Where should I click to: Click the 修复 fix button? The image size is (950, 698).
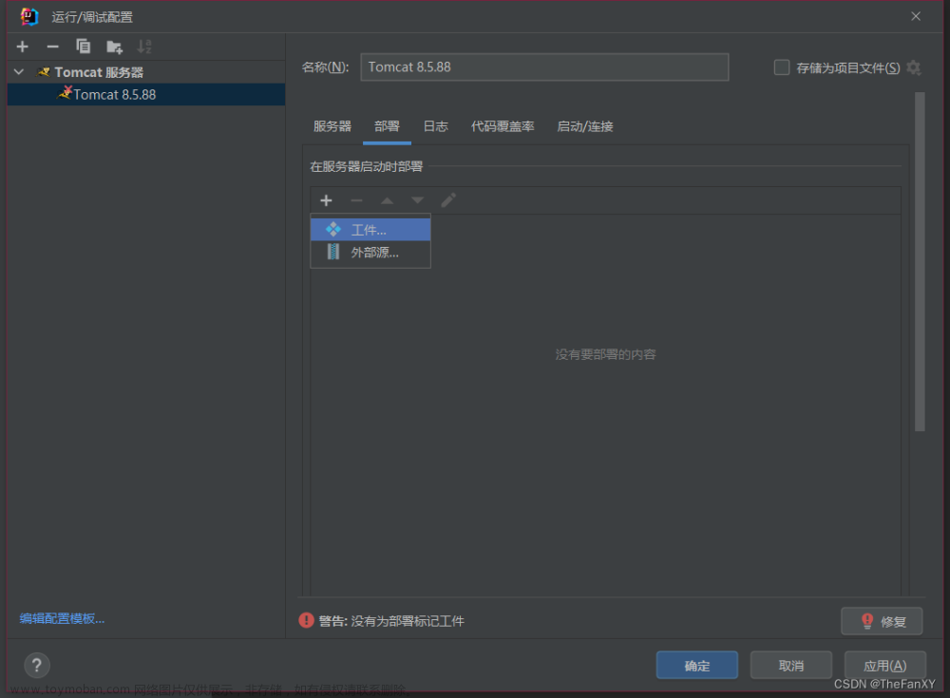coord(882,621)
